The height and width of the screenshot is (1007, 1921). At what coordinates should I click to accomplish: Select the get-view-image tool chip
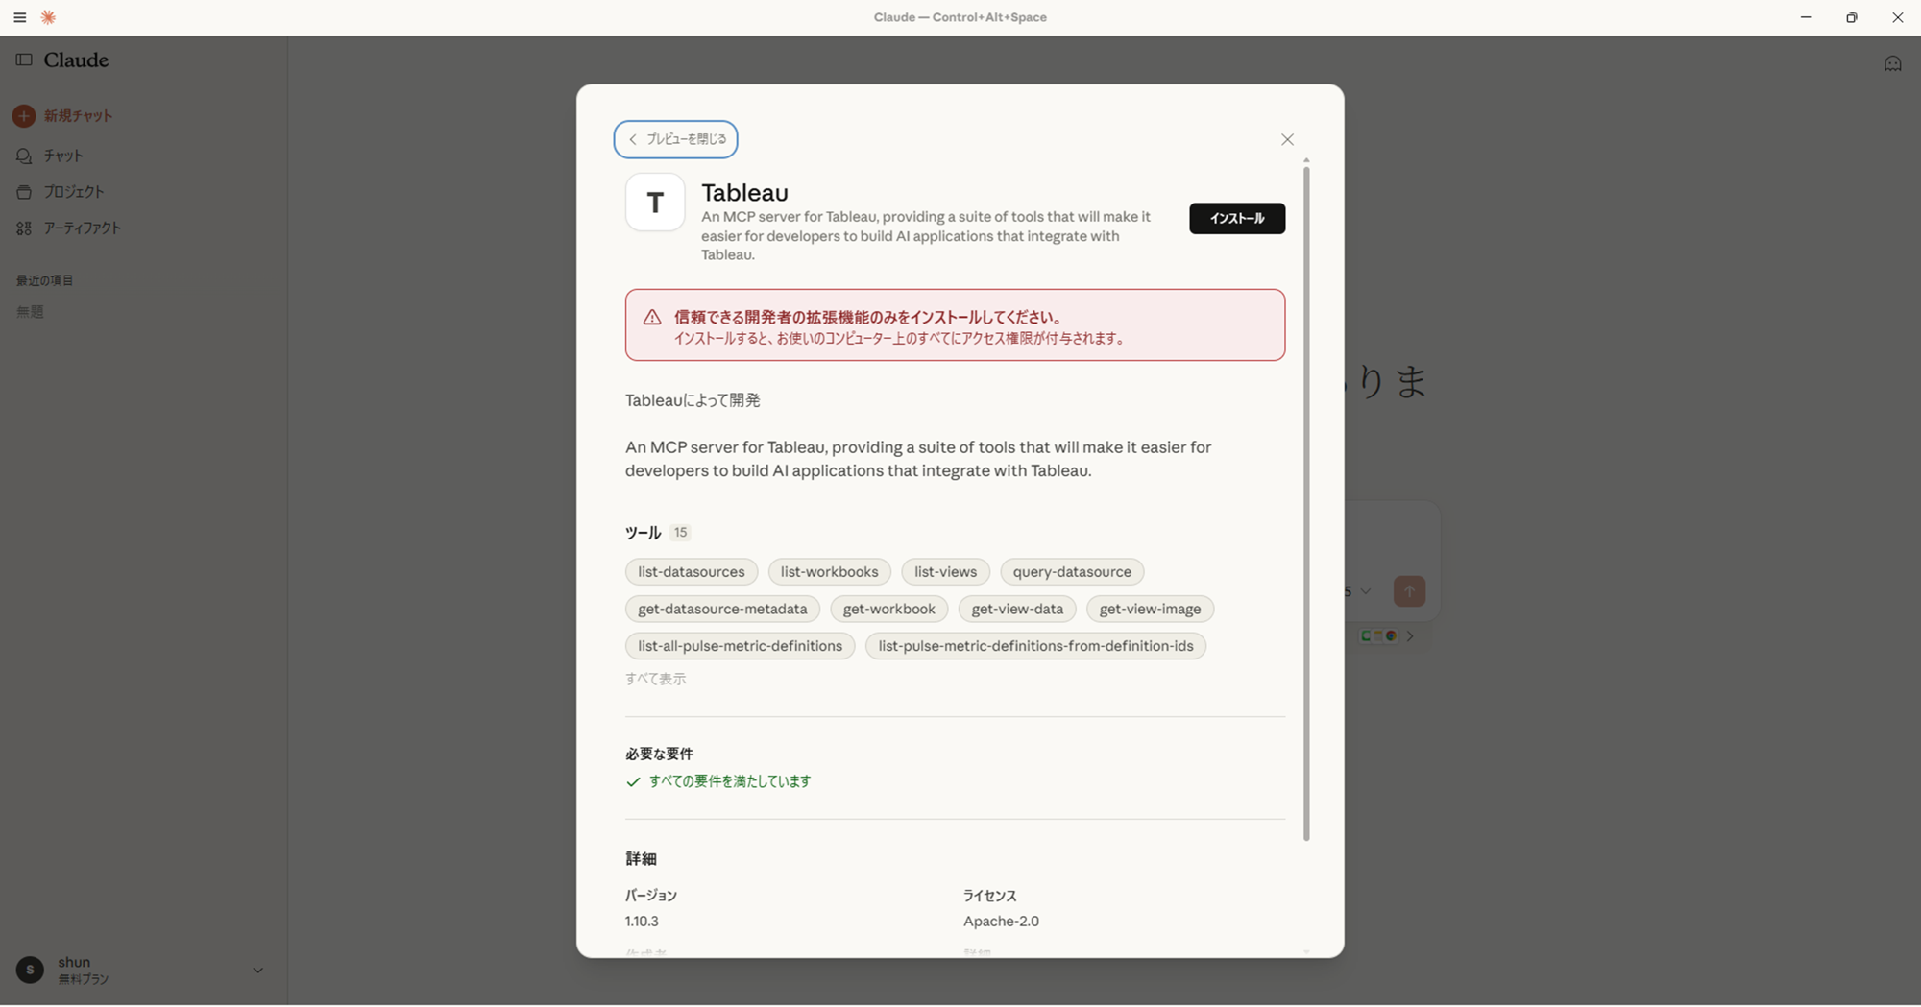pos(1150,609)
